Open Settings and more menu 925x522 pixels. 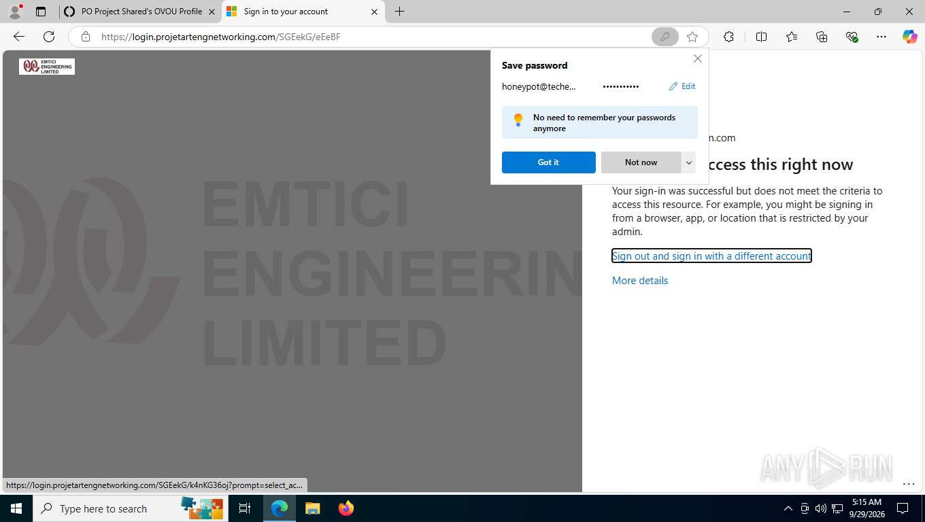point(881,37)
